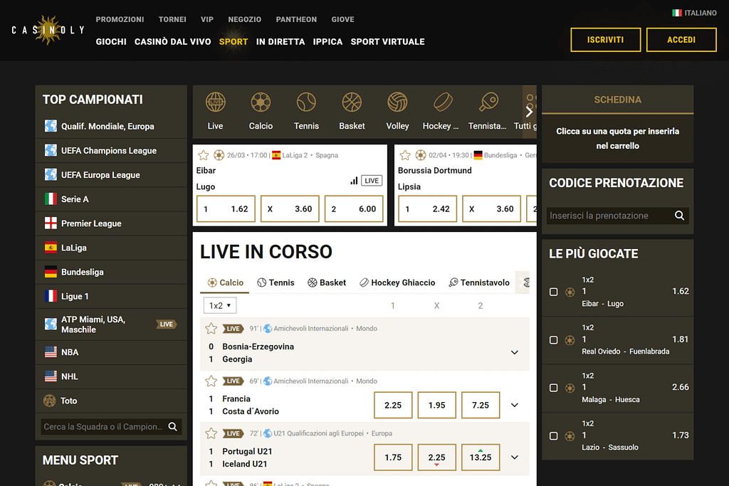
Task: Select the Volley ball icon
Action: [397, 102]
